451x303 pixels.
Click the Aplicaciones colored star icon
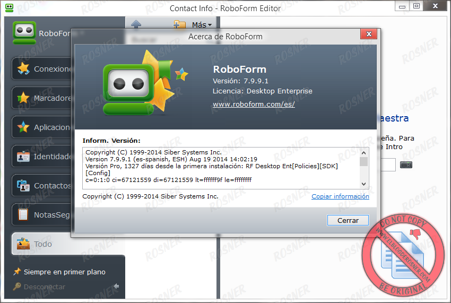pos(23,127)
